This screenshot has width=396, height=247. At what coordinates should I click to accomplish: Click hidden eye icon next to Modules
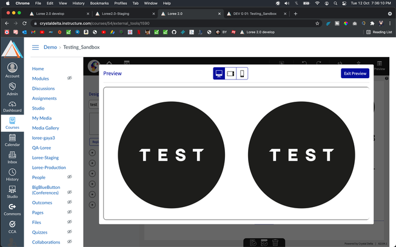click(x=70, y=79)
